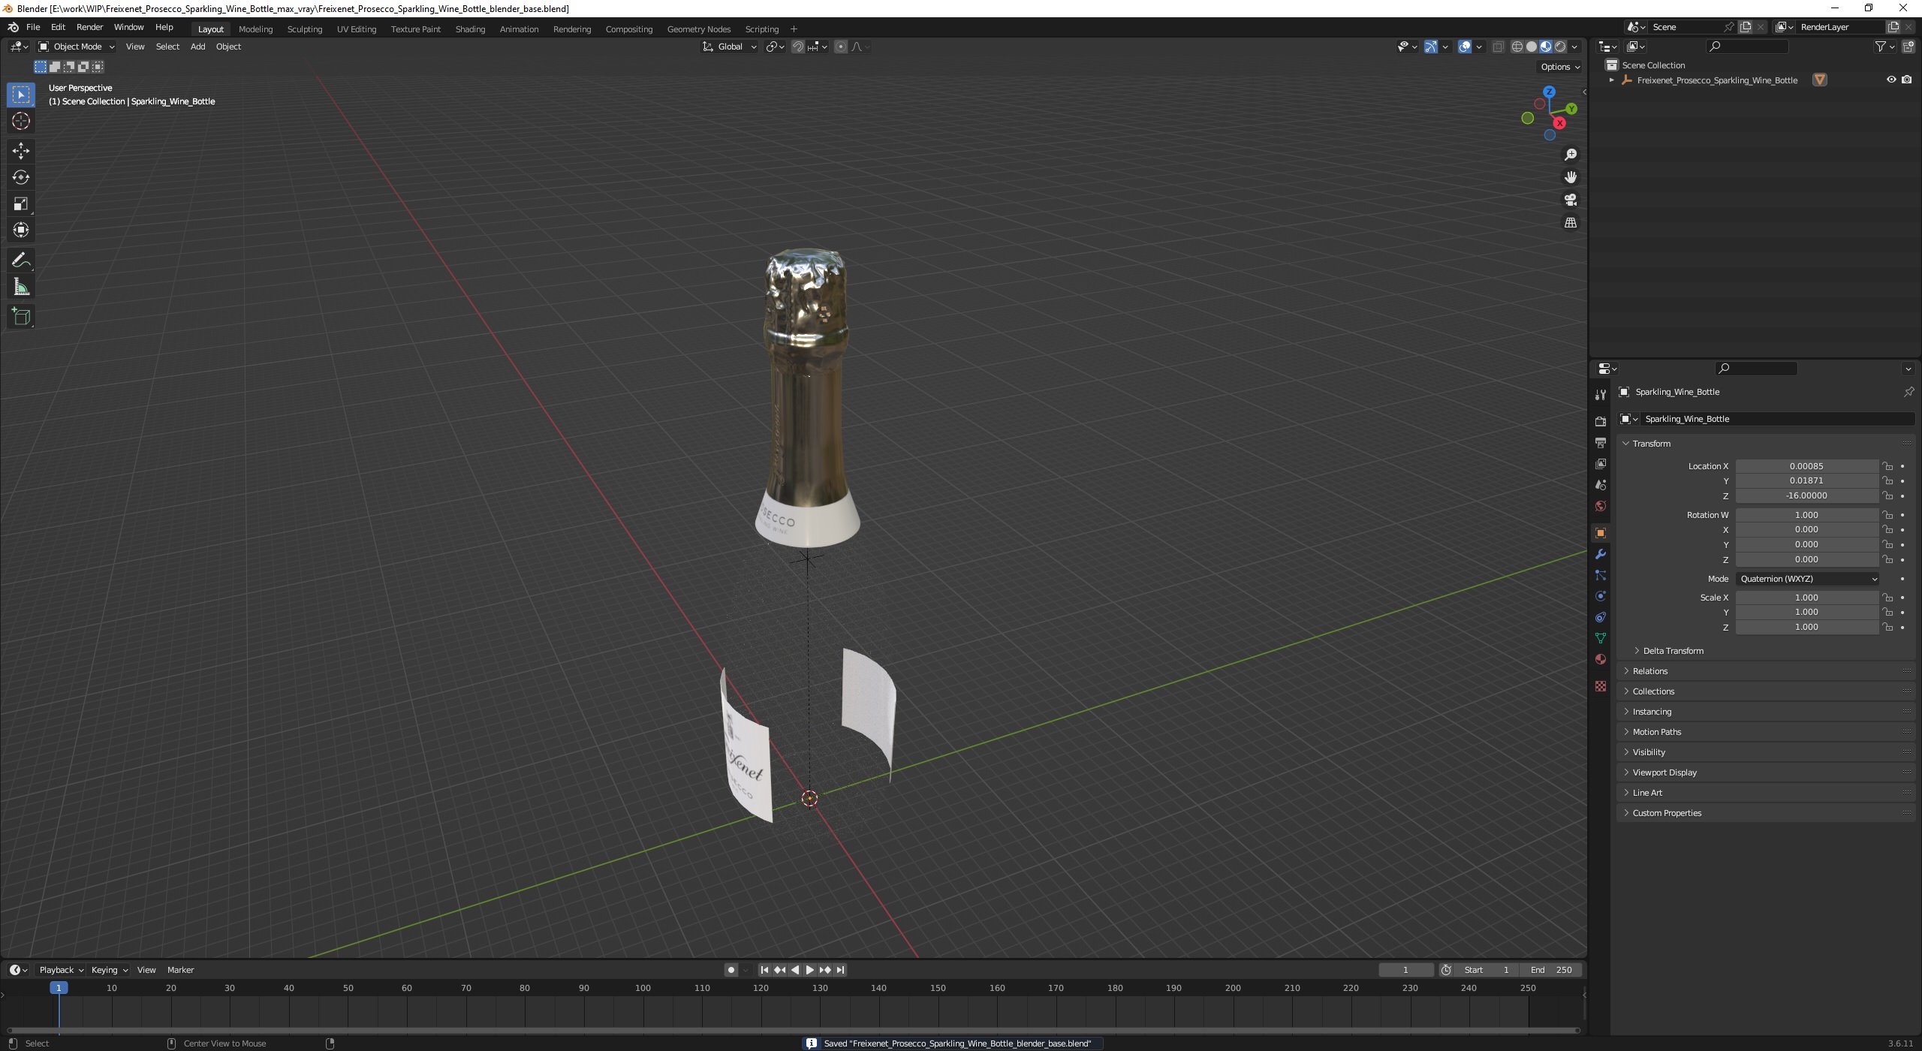Toggle camera view icon
1922x1051 pixels.
point(1571,200)
